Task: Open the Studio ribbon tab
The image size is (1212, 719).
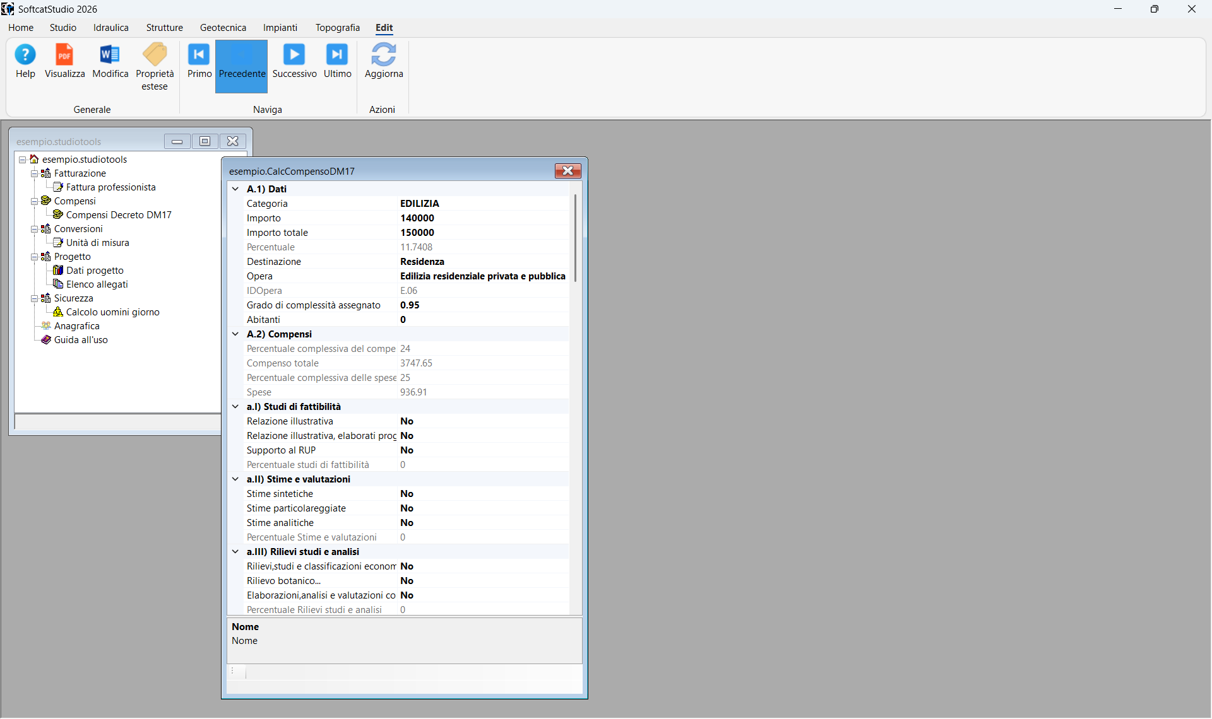Action: coord(63,28)
